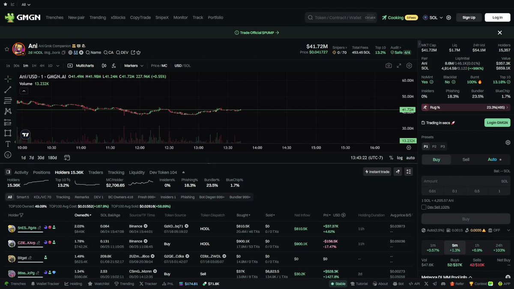Open Trade Official $PUMP link
514x289 pixels.
(257, 33)
